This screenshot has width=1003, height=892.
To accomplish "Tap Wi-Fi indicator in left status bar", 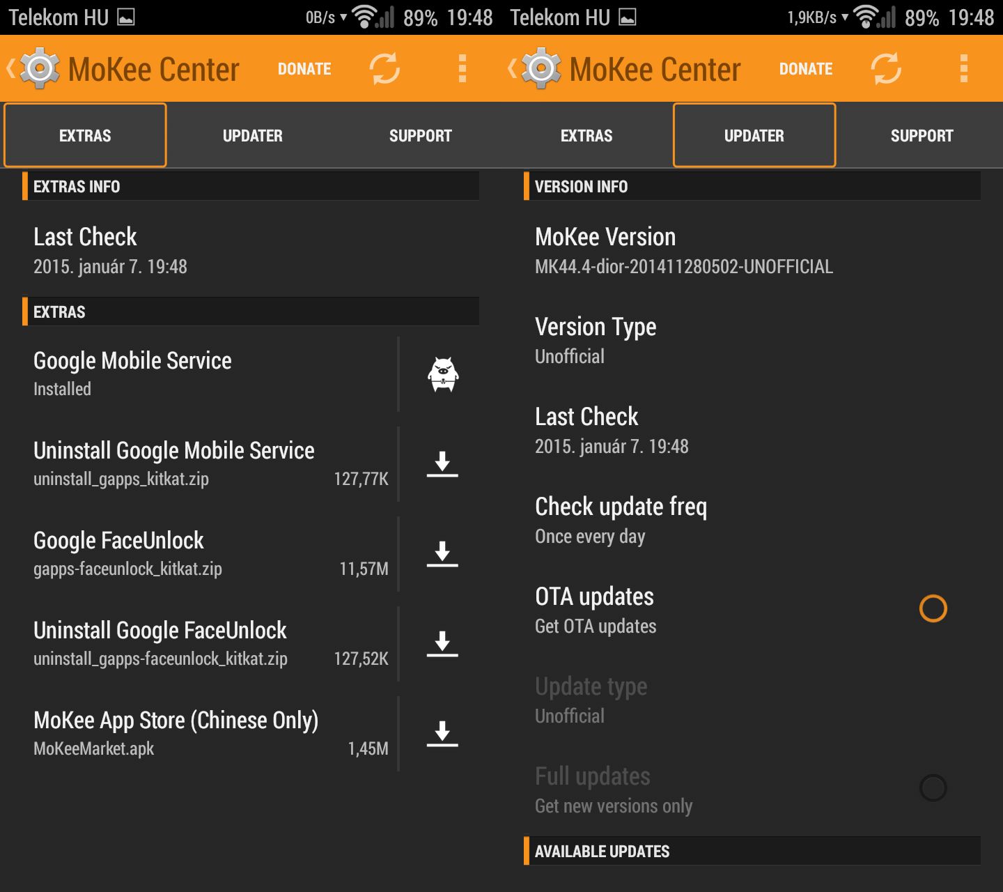I will click(363, 17).
